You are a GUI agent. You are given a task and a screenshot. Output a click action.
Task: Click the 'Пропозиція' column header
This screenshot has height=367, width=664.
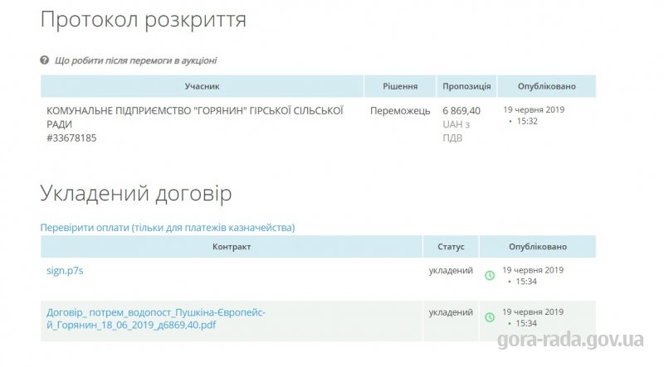pos(466,86)
